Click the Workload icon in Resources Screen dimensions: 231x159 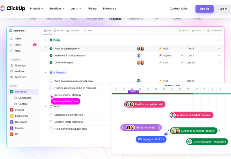(12, 71)
